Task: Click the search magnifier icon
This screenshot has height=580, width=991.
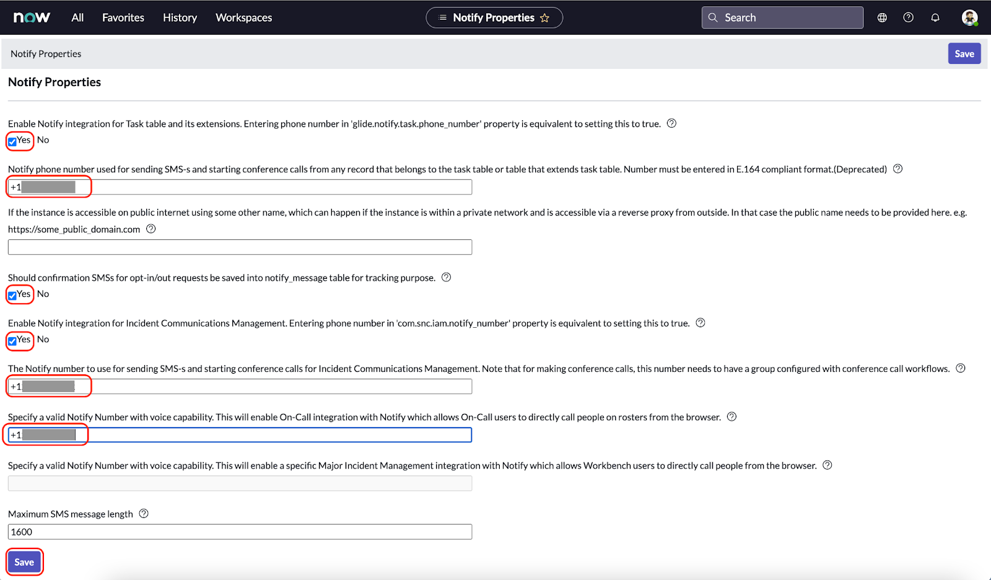Action: (x=712, y=17)
